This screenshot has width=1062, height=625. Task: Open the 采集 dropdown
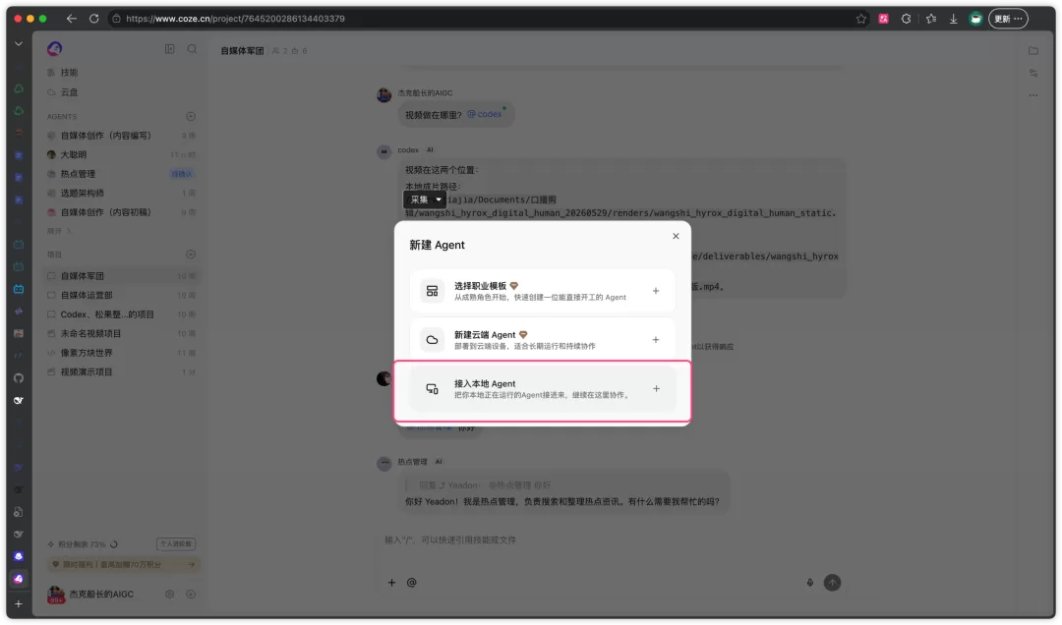[425, 199]
